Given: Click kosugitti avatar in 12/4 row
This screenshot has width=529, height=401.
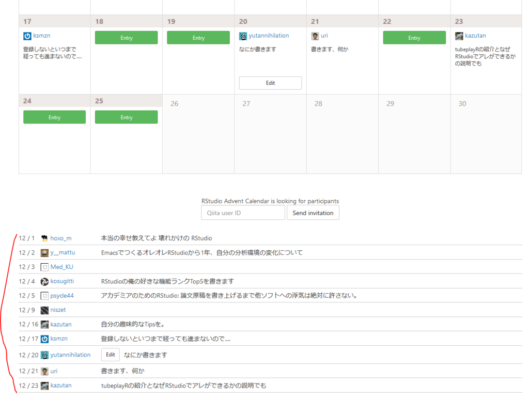Looking at the screenshot, I should [x=44, y=281].
